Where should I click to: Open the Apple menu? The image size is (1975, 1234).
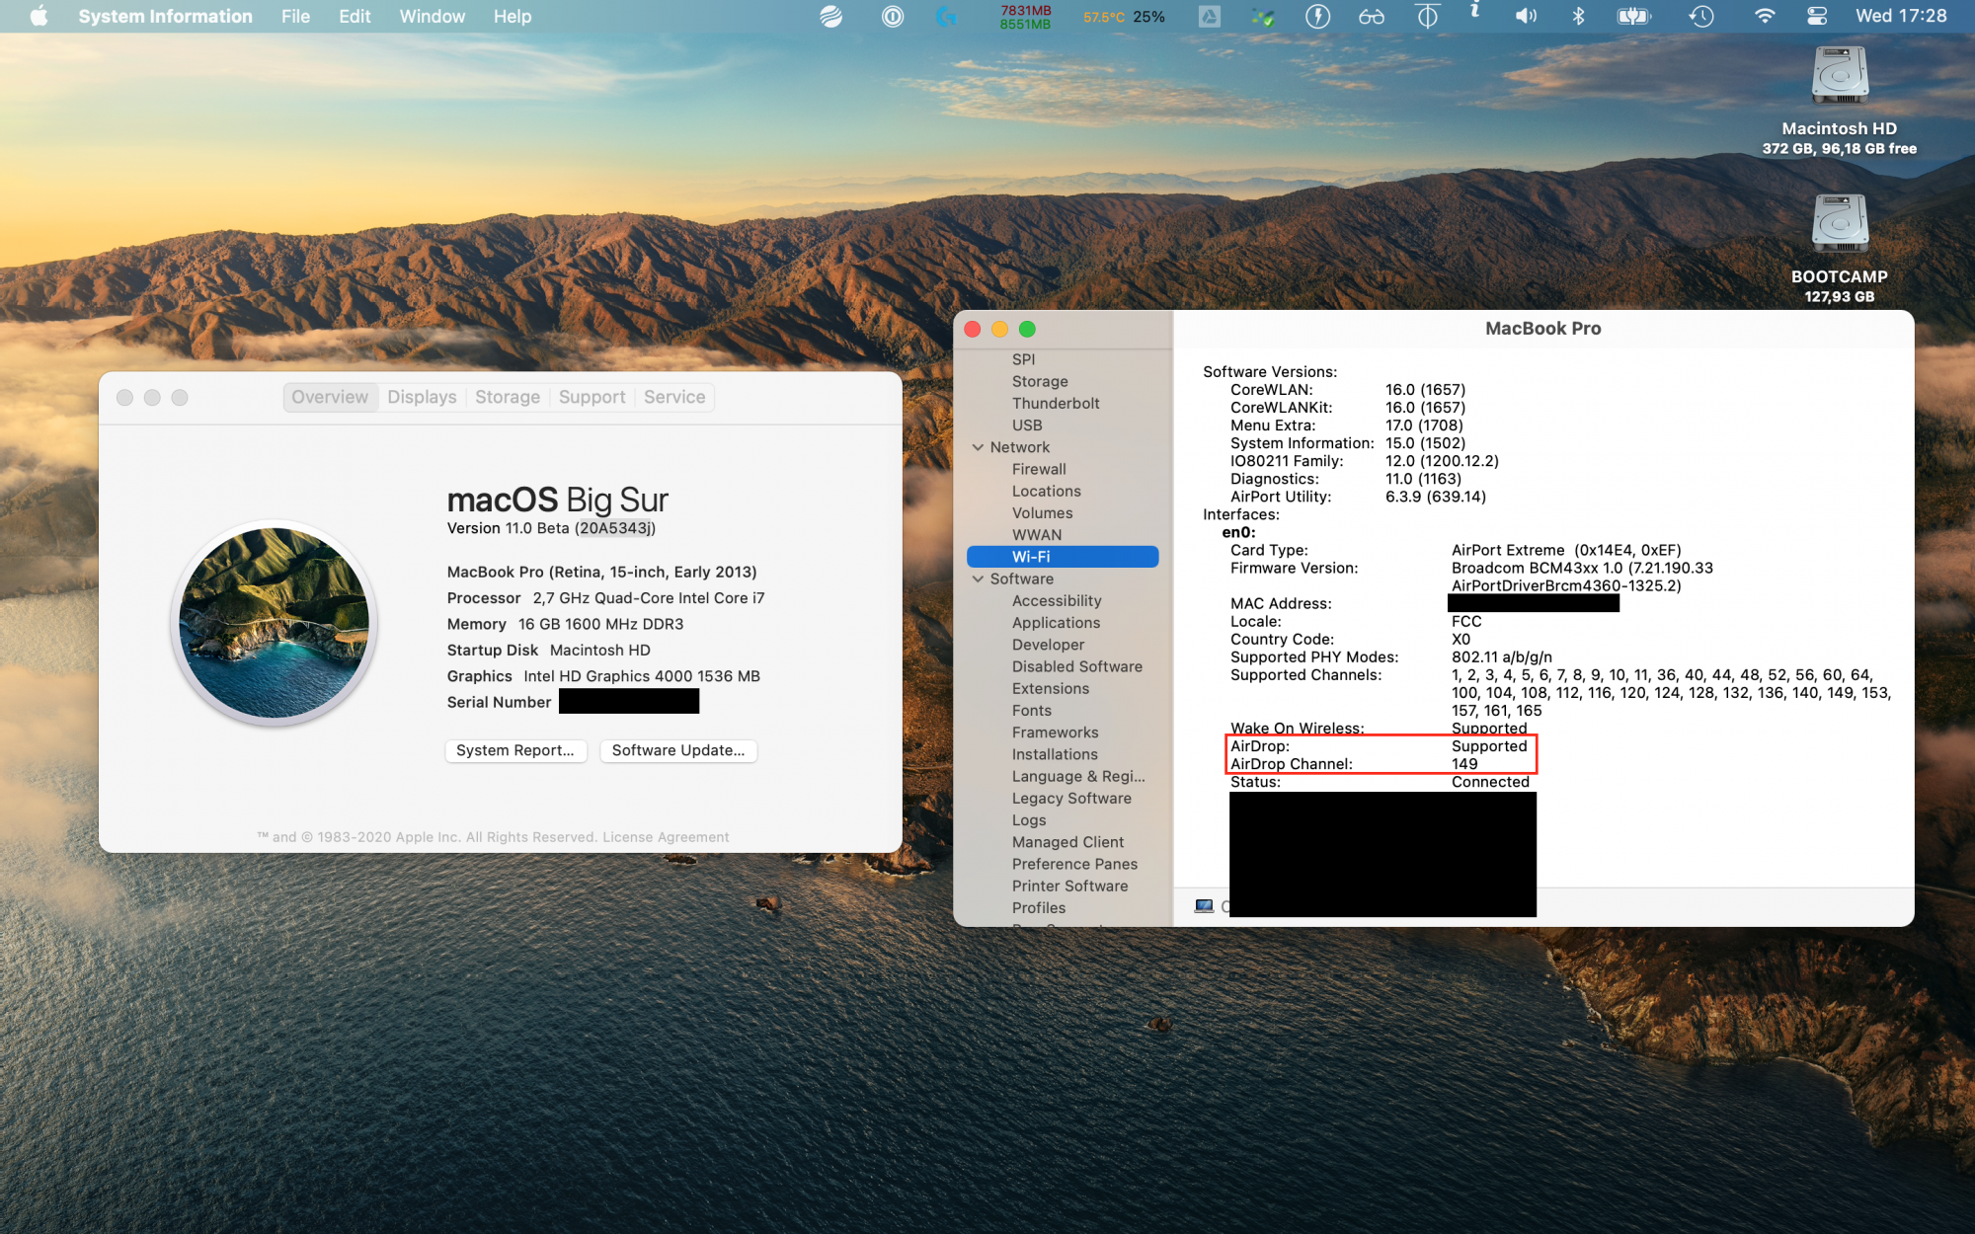click(x=39, y=16)
